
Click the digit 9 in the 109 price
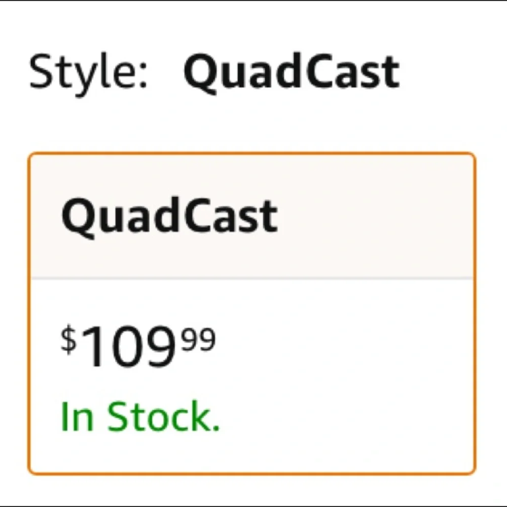[160, 346]
